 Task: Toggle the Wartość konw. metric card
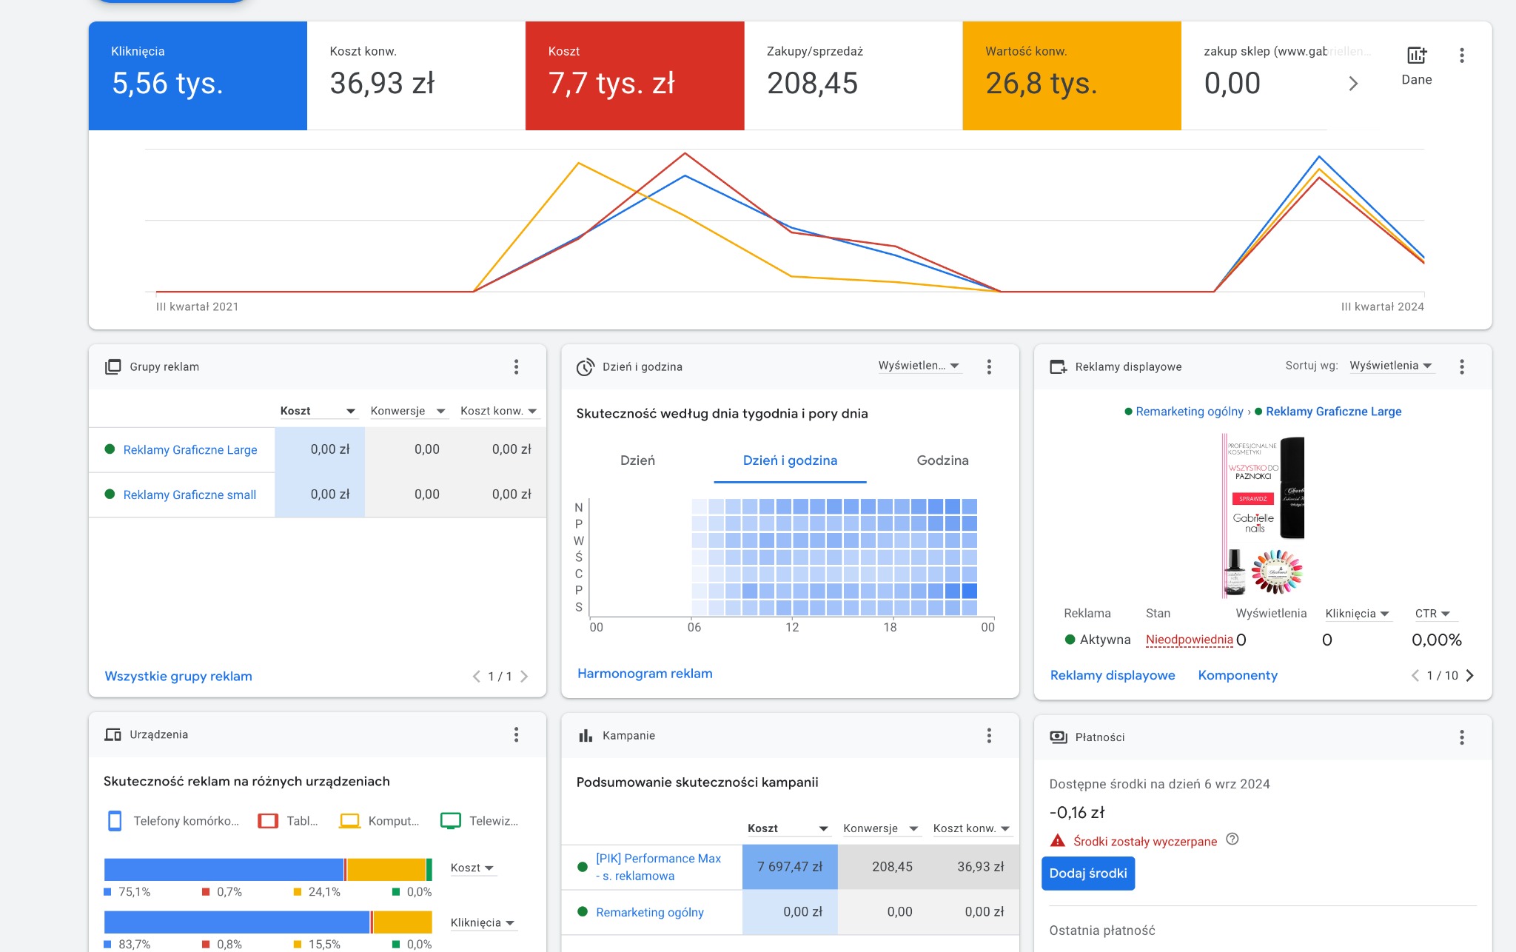1070,74
